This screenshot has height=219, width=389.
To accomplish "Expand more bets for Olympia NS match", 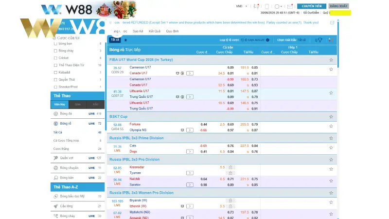I will (x=190, y=130).
